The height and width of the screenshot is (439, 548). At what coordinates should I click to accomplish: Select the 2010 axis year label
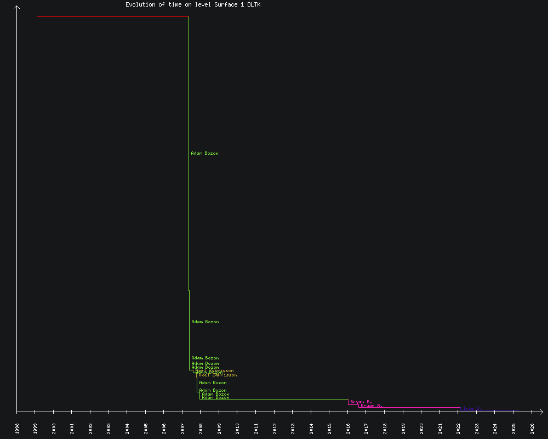click(x=238, y=429)
